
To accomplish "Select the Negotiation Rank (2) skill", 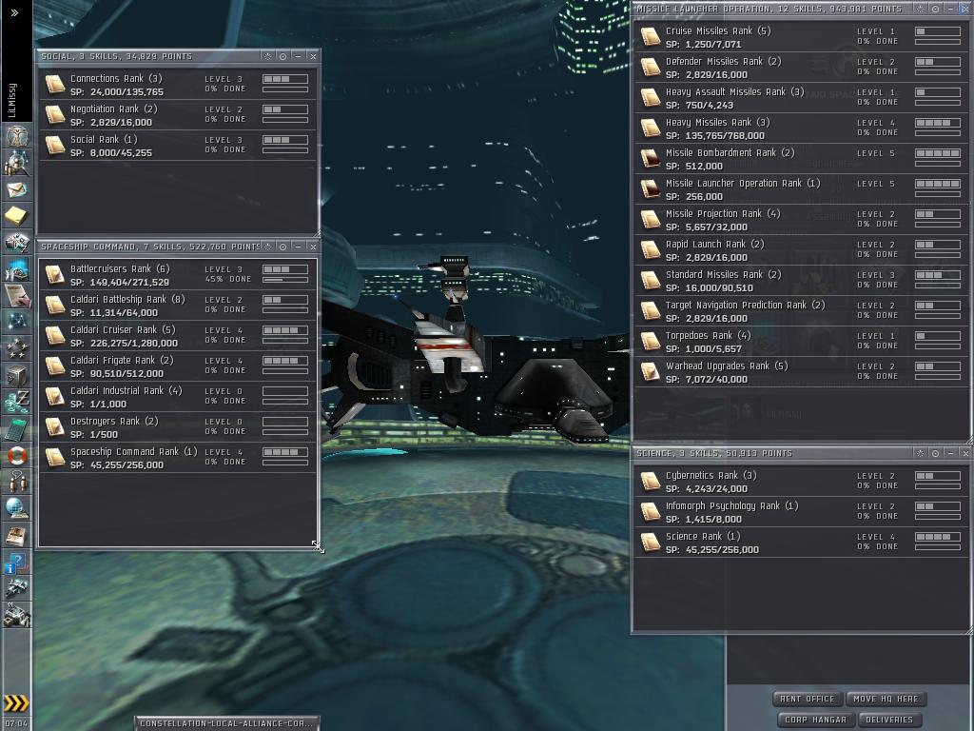I will click(x=178, y=115).
